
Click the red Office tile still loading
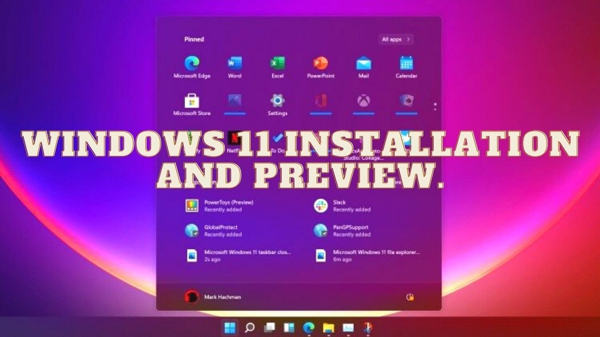tap(321, 104)
